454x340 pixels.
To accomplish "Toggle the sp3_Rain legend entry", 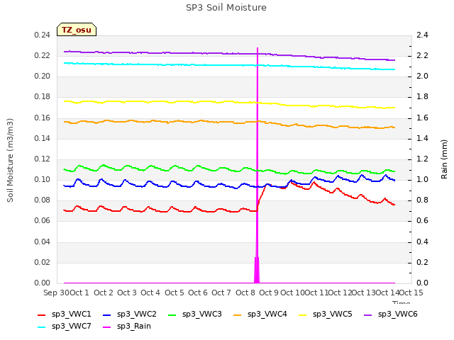I will 127,327.
